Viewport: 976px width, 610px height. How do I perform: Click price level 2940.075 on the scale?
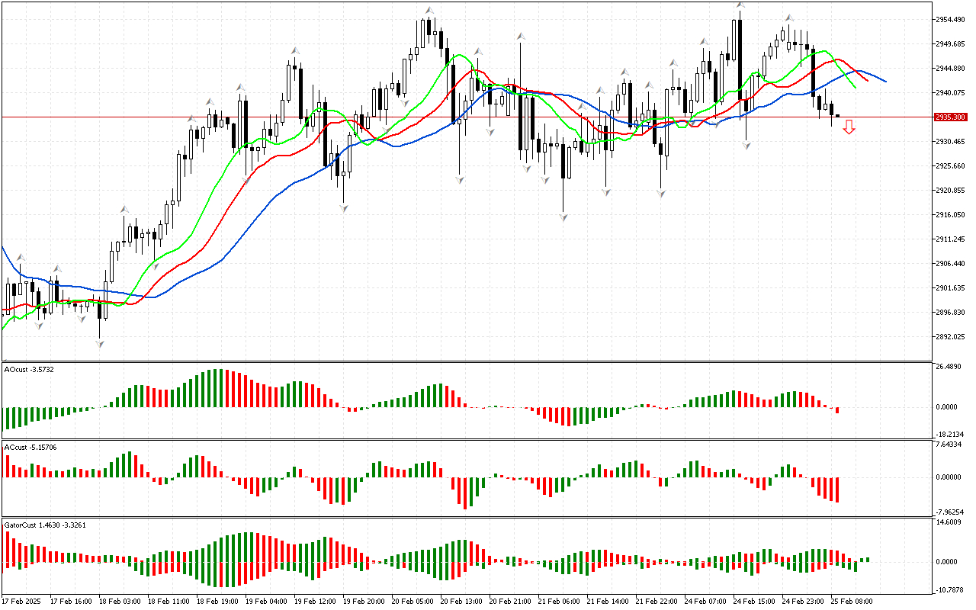pos(951,92)
